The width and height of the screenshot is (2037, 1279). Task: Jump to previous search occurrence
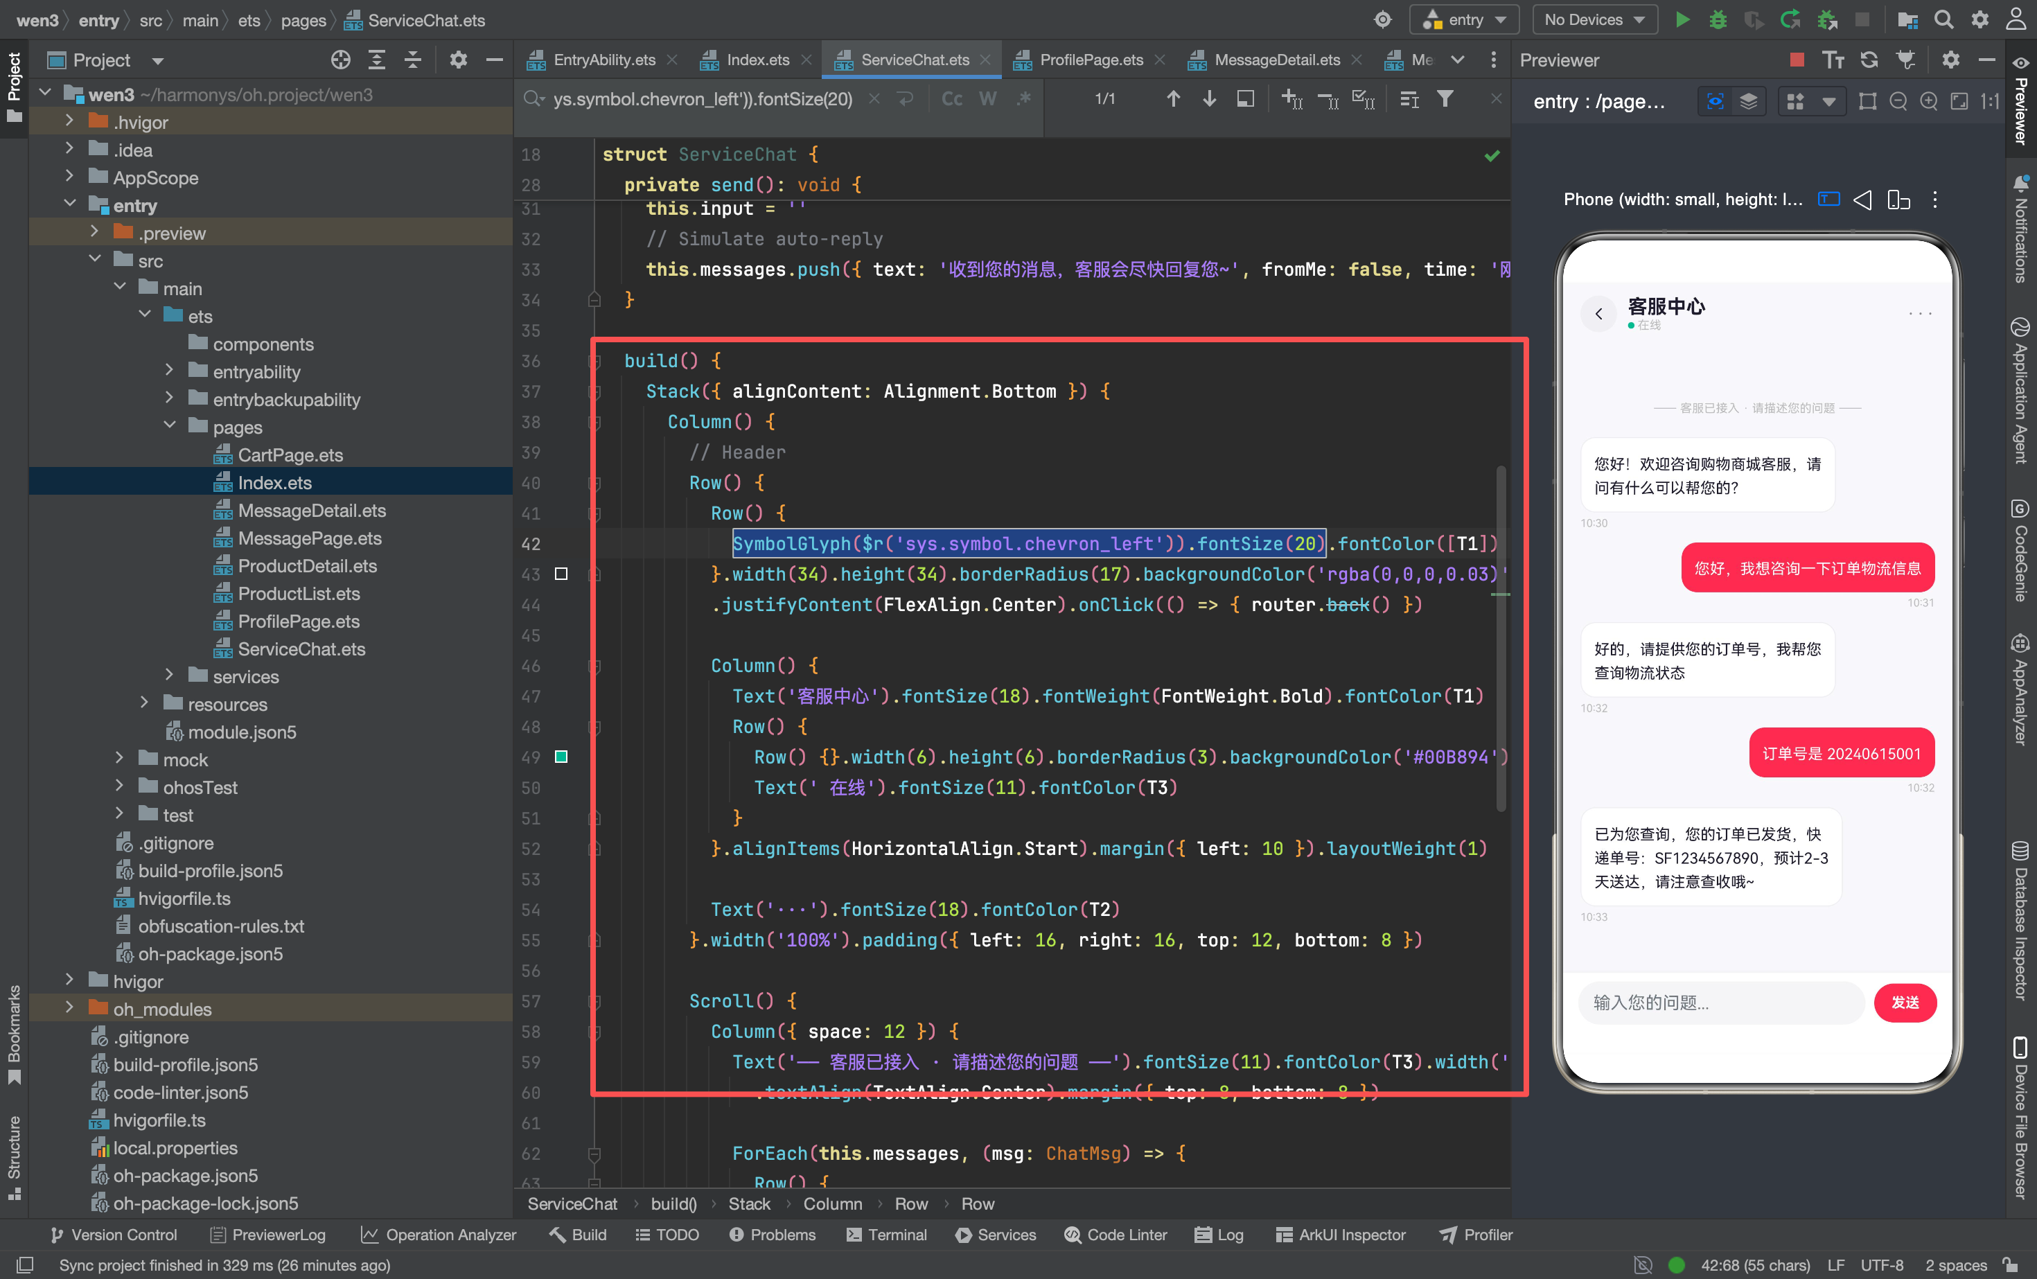point(1172,99)
